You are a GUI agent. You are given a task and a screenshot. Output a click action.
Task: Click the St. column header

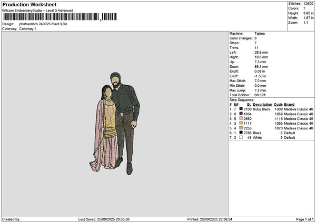pyautogui.click(x=249, y=105)
